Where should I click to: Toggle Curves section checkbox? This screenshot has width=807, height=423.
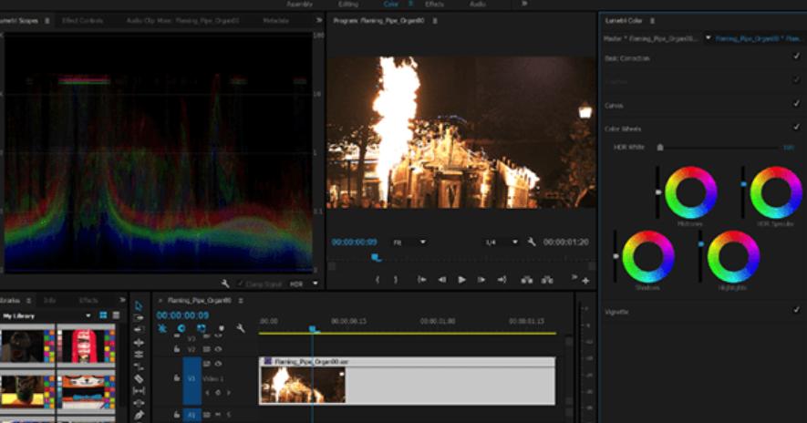(x=796, y=103)
